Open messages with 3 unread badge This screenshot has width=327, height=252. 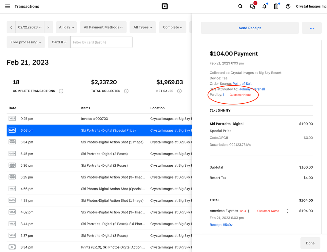click(x=252, y=6)
